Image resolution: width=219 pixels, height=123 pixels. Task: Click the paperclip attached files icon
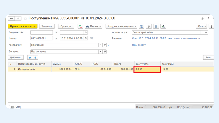coord(149,27)
